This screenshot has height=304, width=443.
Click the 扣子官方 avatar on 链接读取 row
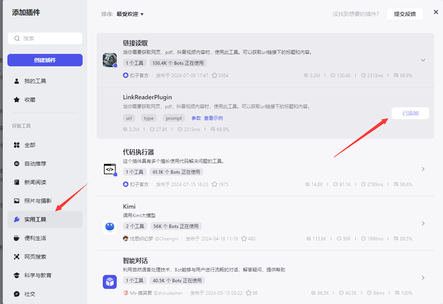[126, 76]
